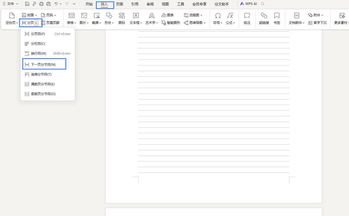
Task: Choose Even Page Section Break (偶数页分节符)
Action: pos(48,84)
